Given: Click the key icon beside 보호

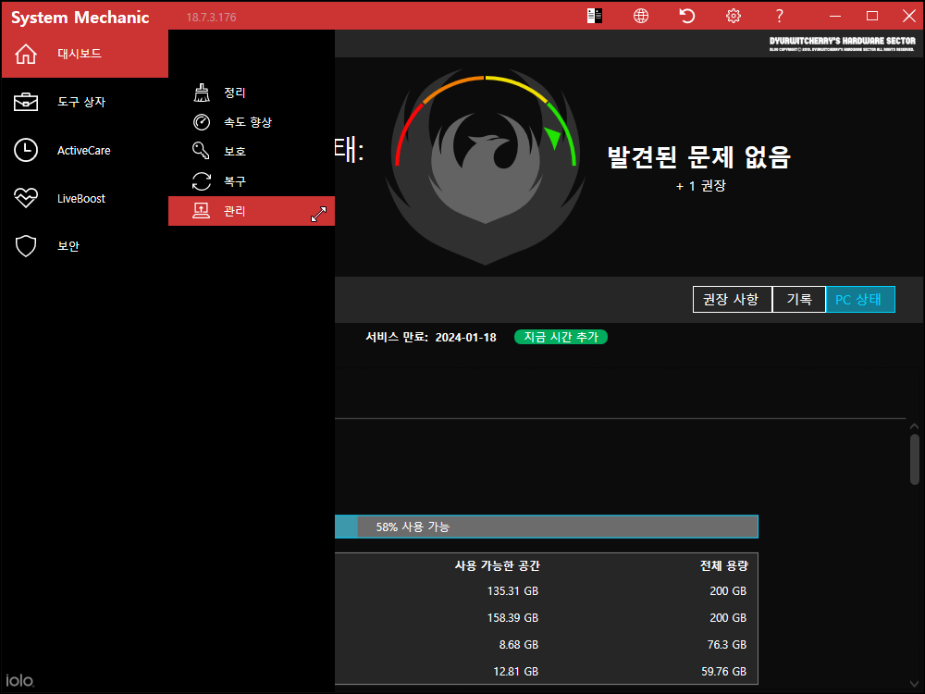Looking at the screenshot, I should coord(201,151).
